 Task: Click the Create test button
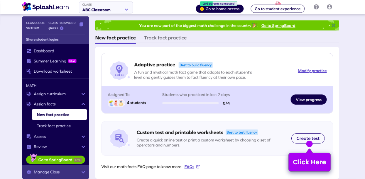point(308,138)
